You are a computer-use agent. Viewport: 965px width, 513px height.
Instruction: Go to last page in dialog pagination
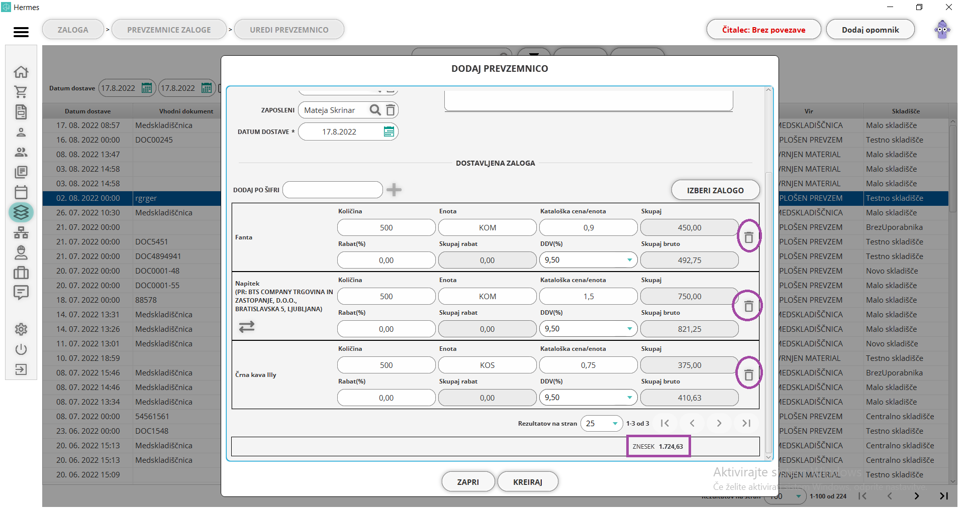coord(746,423)
